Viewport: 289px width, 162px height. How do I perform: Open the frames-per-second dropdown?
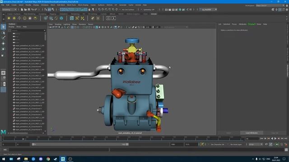click(x=256, y=144)
